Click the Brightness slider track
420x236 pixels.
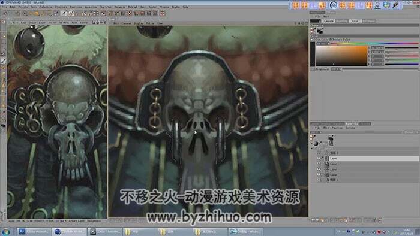tap(380, 69)
